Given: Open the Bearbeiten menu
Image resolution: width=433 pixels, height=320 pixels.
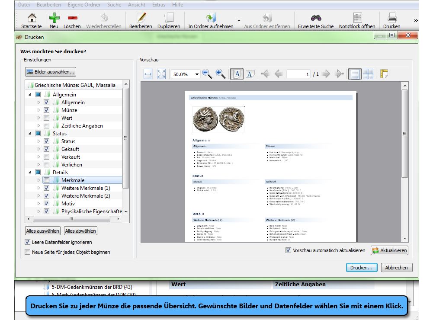Looking at the screenshot, I should pos(49,5).
